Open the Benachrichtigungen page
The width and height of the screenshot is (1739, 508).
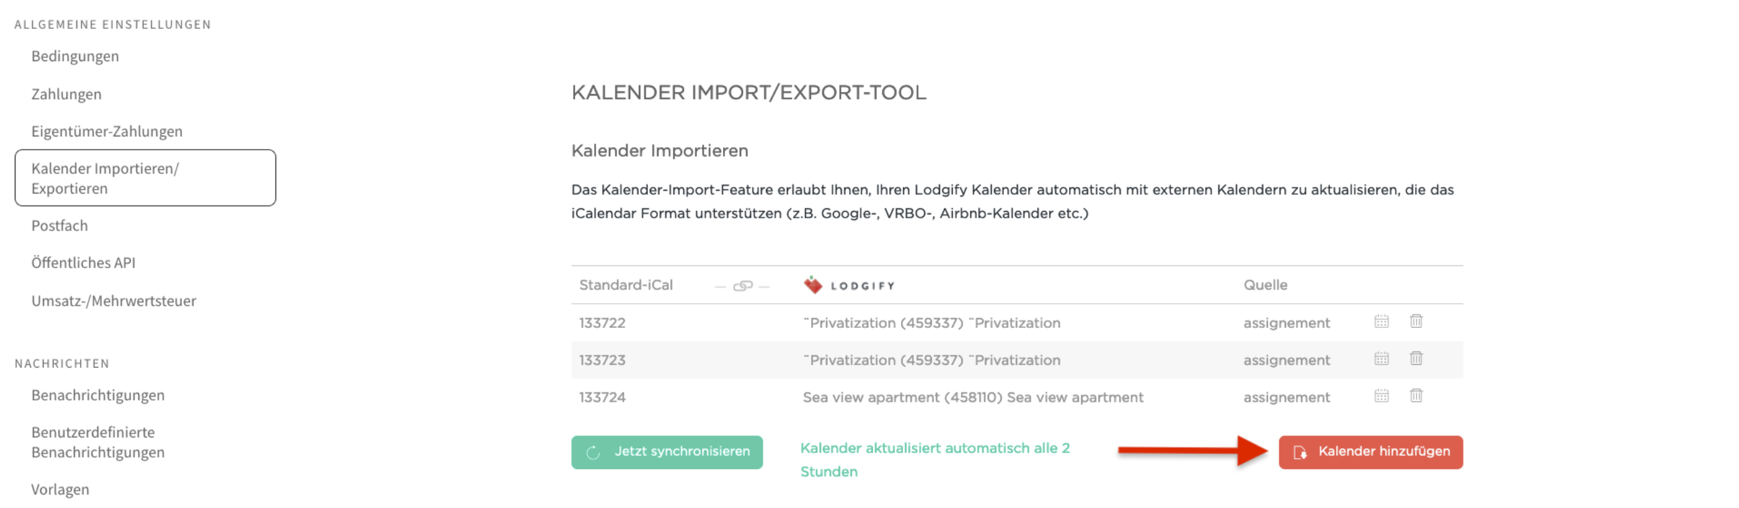[97, 395]
